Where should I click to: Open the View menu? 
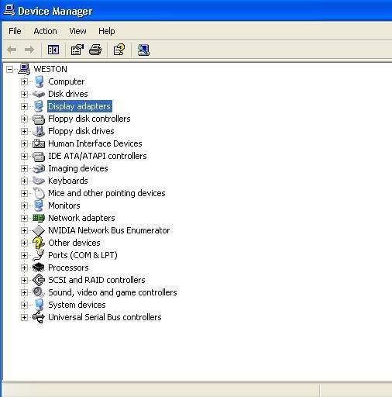77,31
